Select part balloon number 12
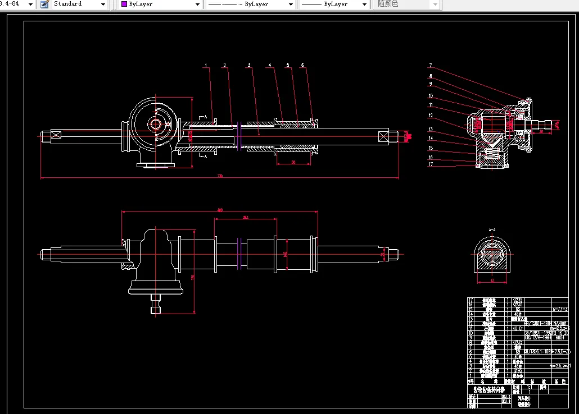The height and width of the screenshot is (414, 579). pyautogui.click(x=431, y=116)
